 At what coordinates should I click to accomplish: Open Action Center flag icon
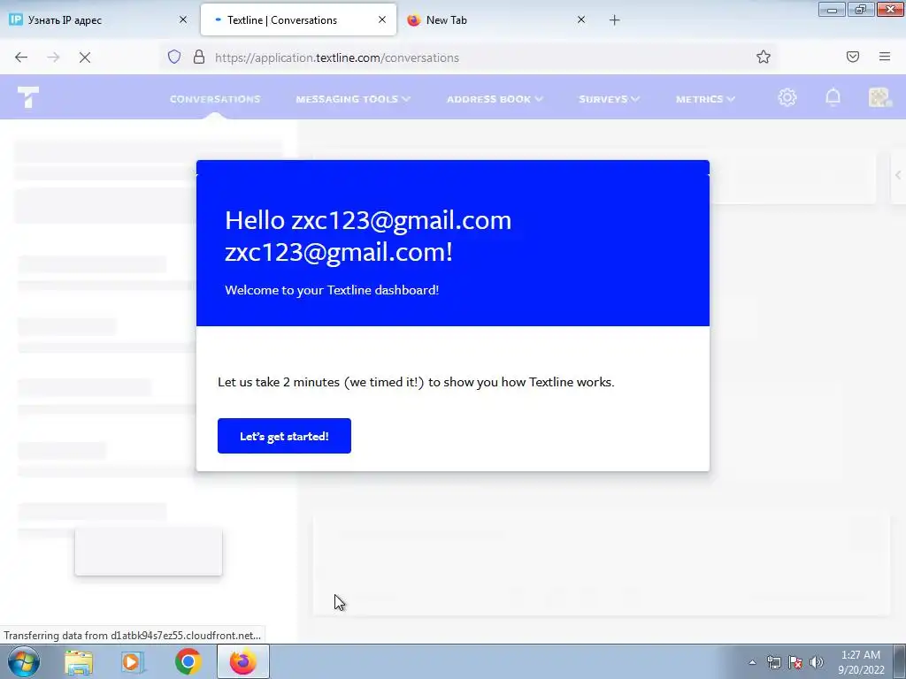click(795, 662)
